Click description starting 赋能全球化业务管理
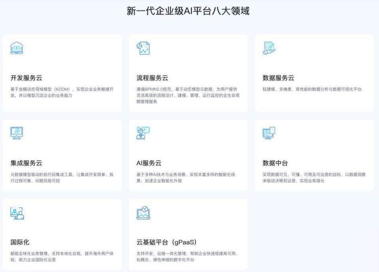379x272 pixels. pyautogui.click(x=62, y=257)
